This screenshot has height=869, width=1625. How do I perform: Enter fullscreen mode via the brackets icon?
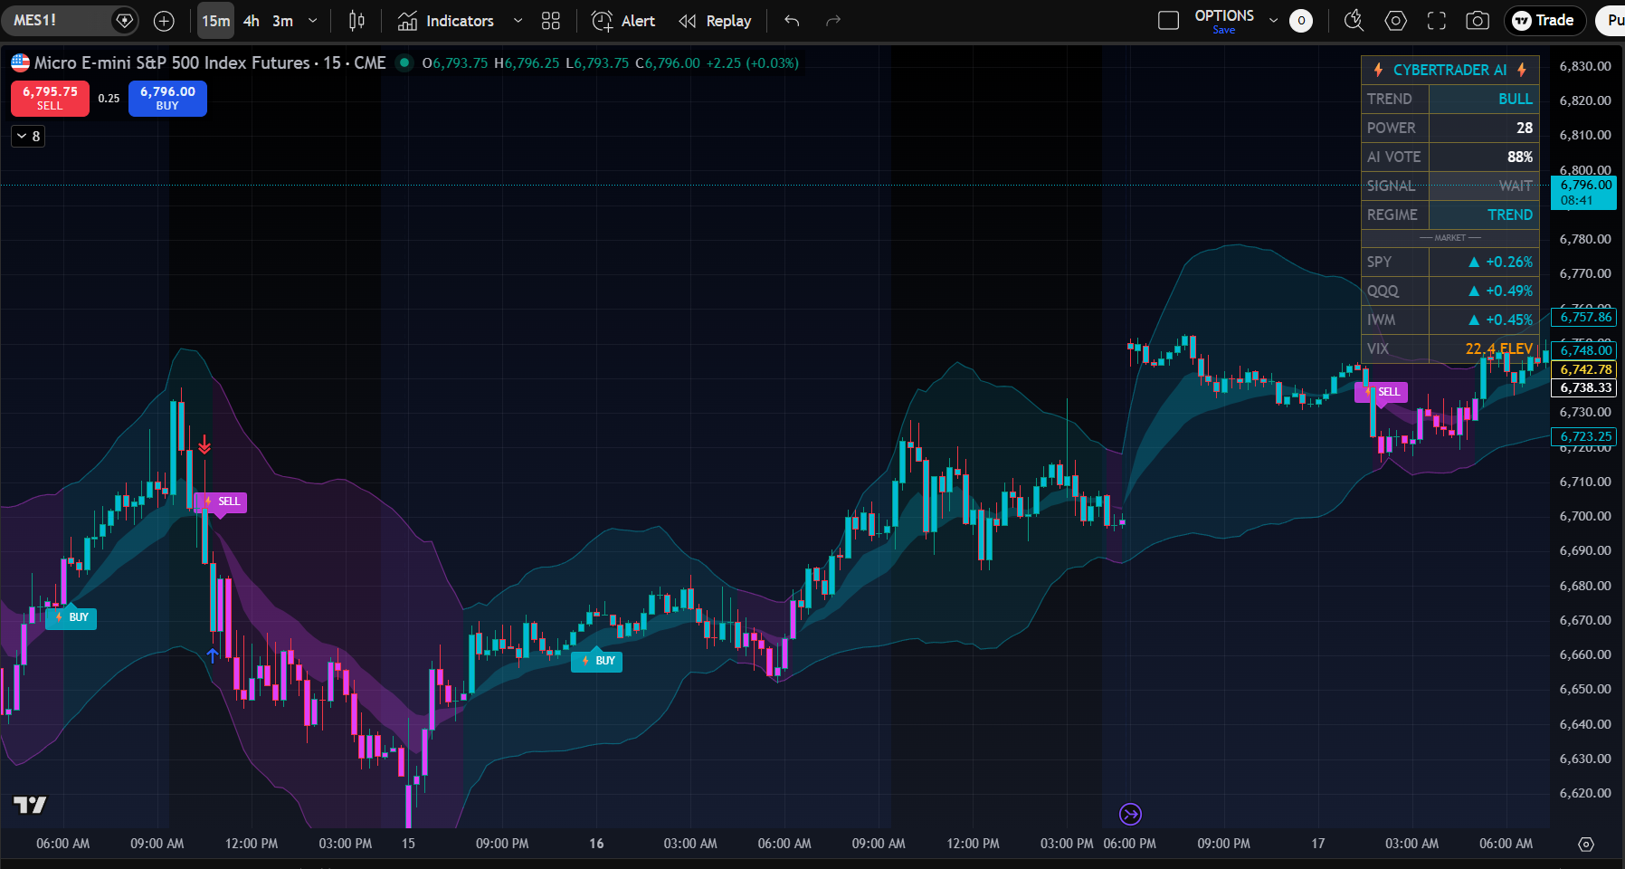[x=1437, y=20]
